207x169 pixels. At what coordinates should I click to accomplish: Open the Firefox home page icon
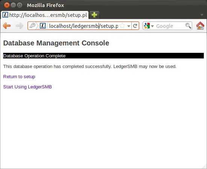click(x=200, y=25)
